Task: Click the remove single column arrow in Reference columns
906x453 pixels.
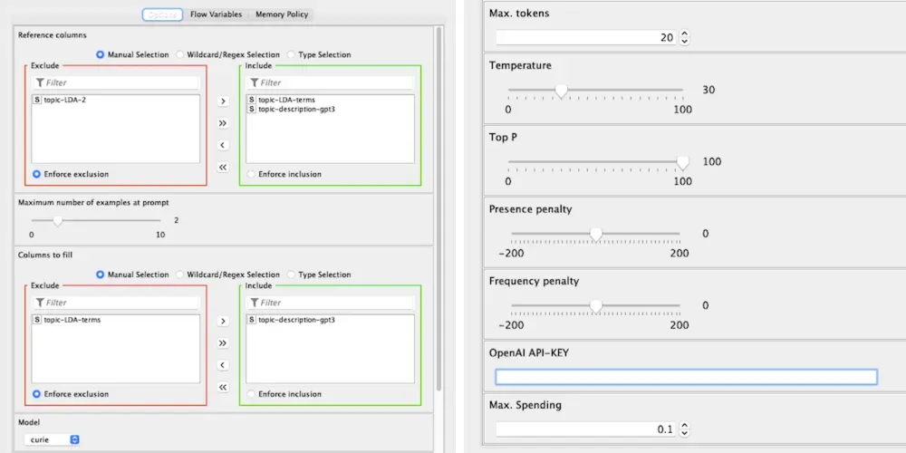Action: click(223, 145)
